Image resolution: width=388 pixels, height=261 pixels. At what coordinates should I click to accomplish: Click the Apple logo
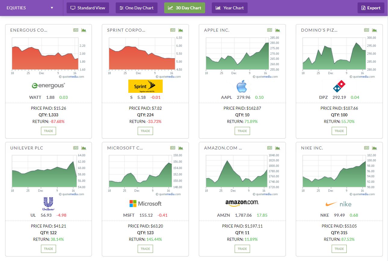242,87
